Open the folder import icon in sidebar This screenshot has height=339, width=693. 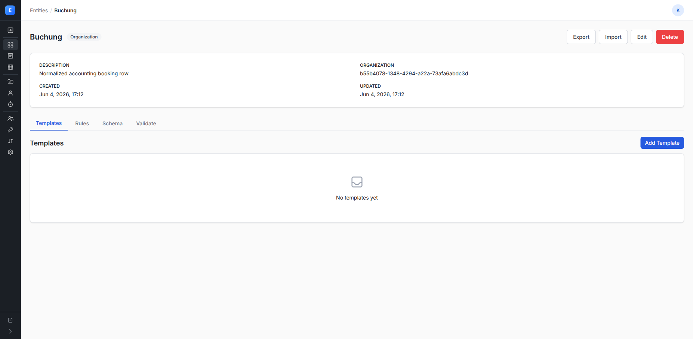(10, 82)
